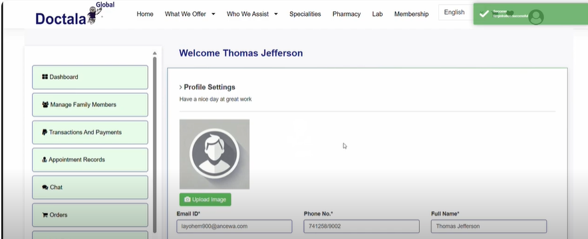
Task: Open the Lab nav link
Action: tap(377, 14)
